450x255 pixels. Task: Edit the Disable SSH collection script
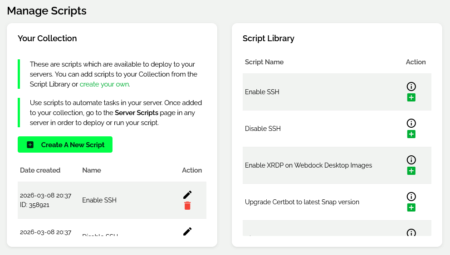[x=187, y=231]
